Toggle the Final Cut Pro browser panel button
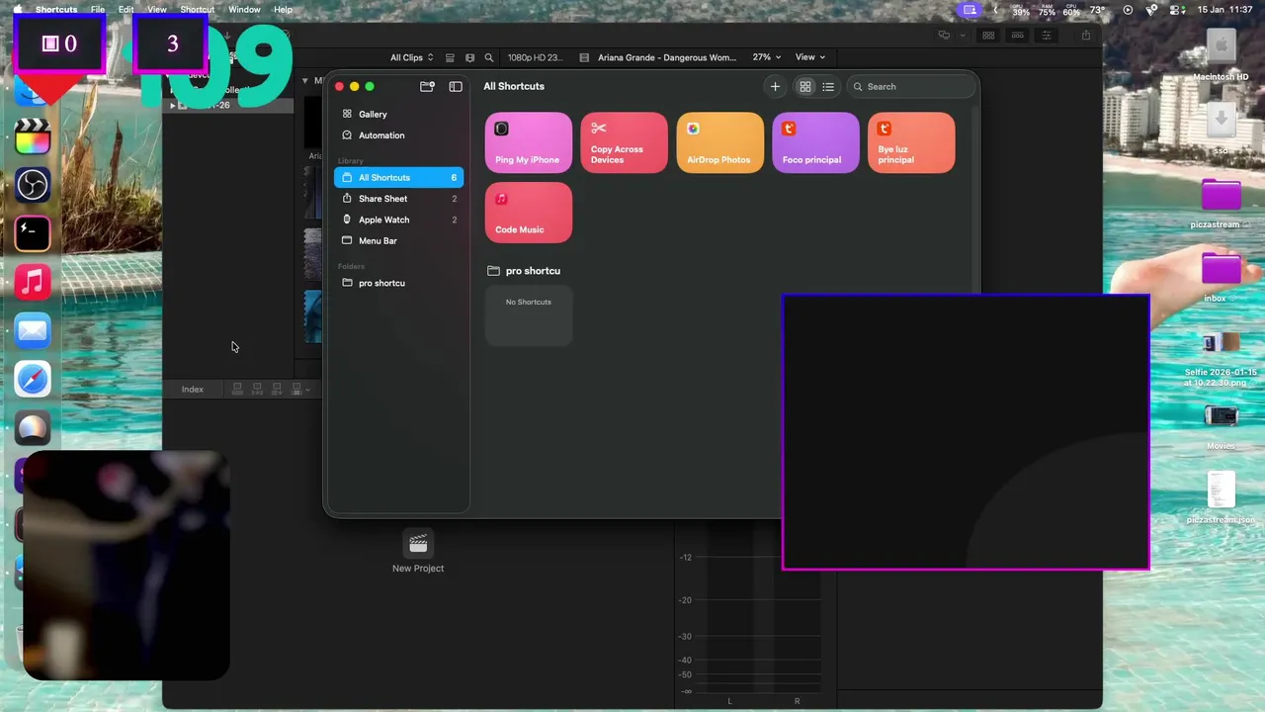Image resolution: width=1265 pixels, height=712 pixels. (987, 36)
